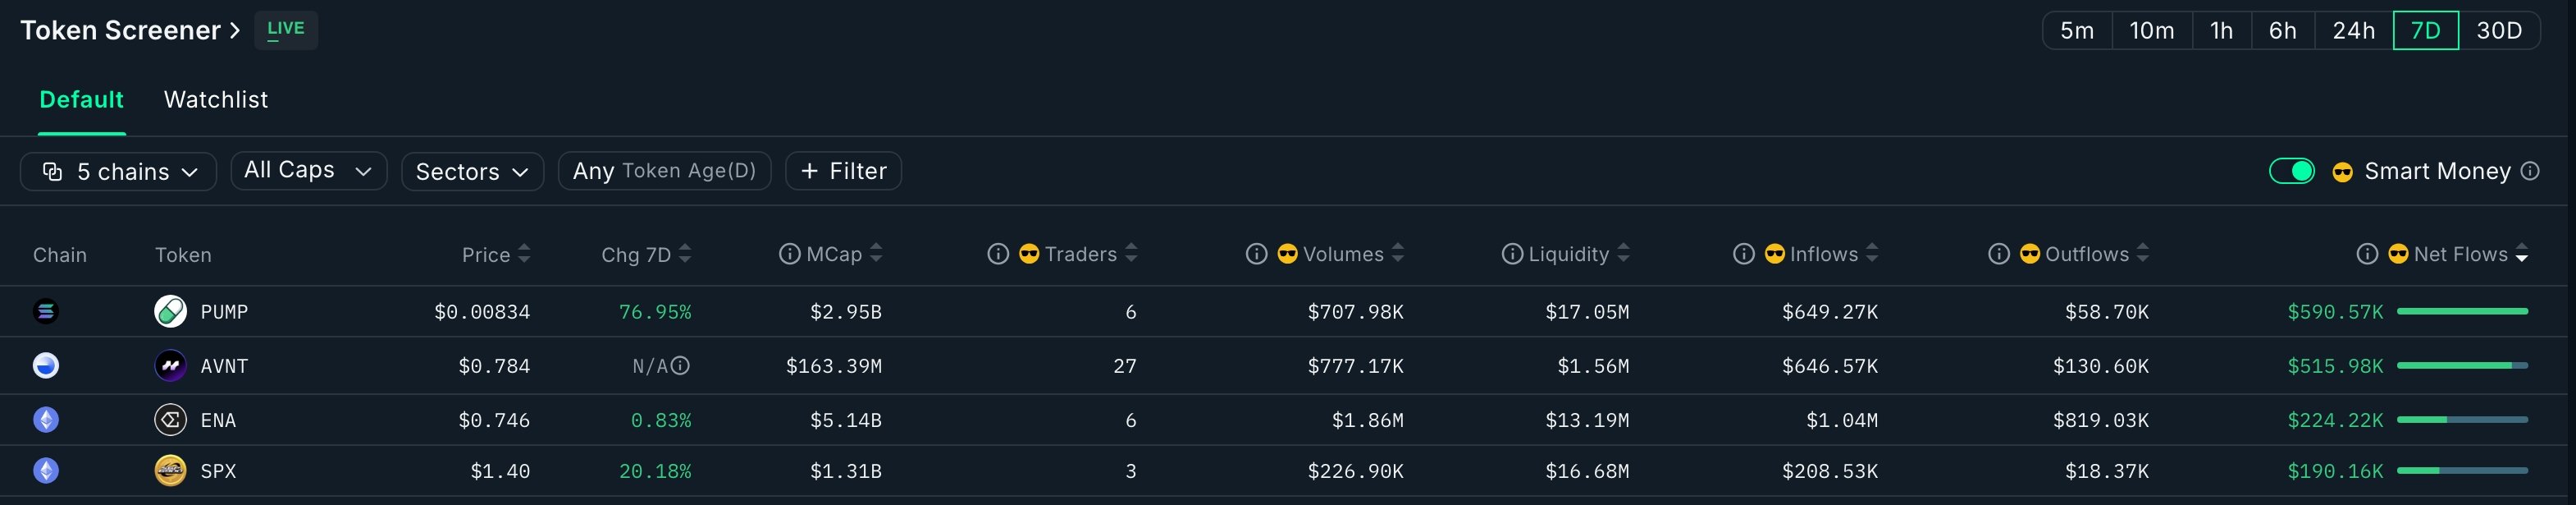Click the PUMP net flows progress bar
Image resolution: width=2576 pixels, height=505 pixels.
tap(2462, 311)
